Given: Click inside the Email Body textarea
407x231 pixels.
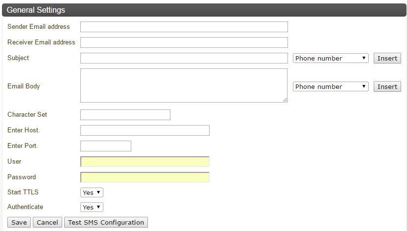Looking at the screenshot, I should point(184,85).
